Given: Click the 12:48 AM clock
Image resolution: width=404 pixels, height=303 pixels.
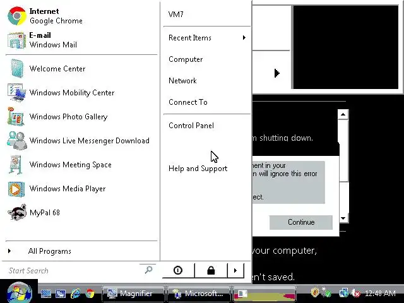Looking at the screenshot, I should (380, 293).
